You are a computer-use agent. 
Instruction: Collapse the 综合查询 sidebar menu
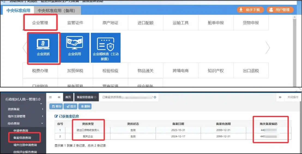pos(23,123)
